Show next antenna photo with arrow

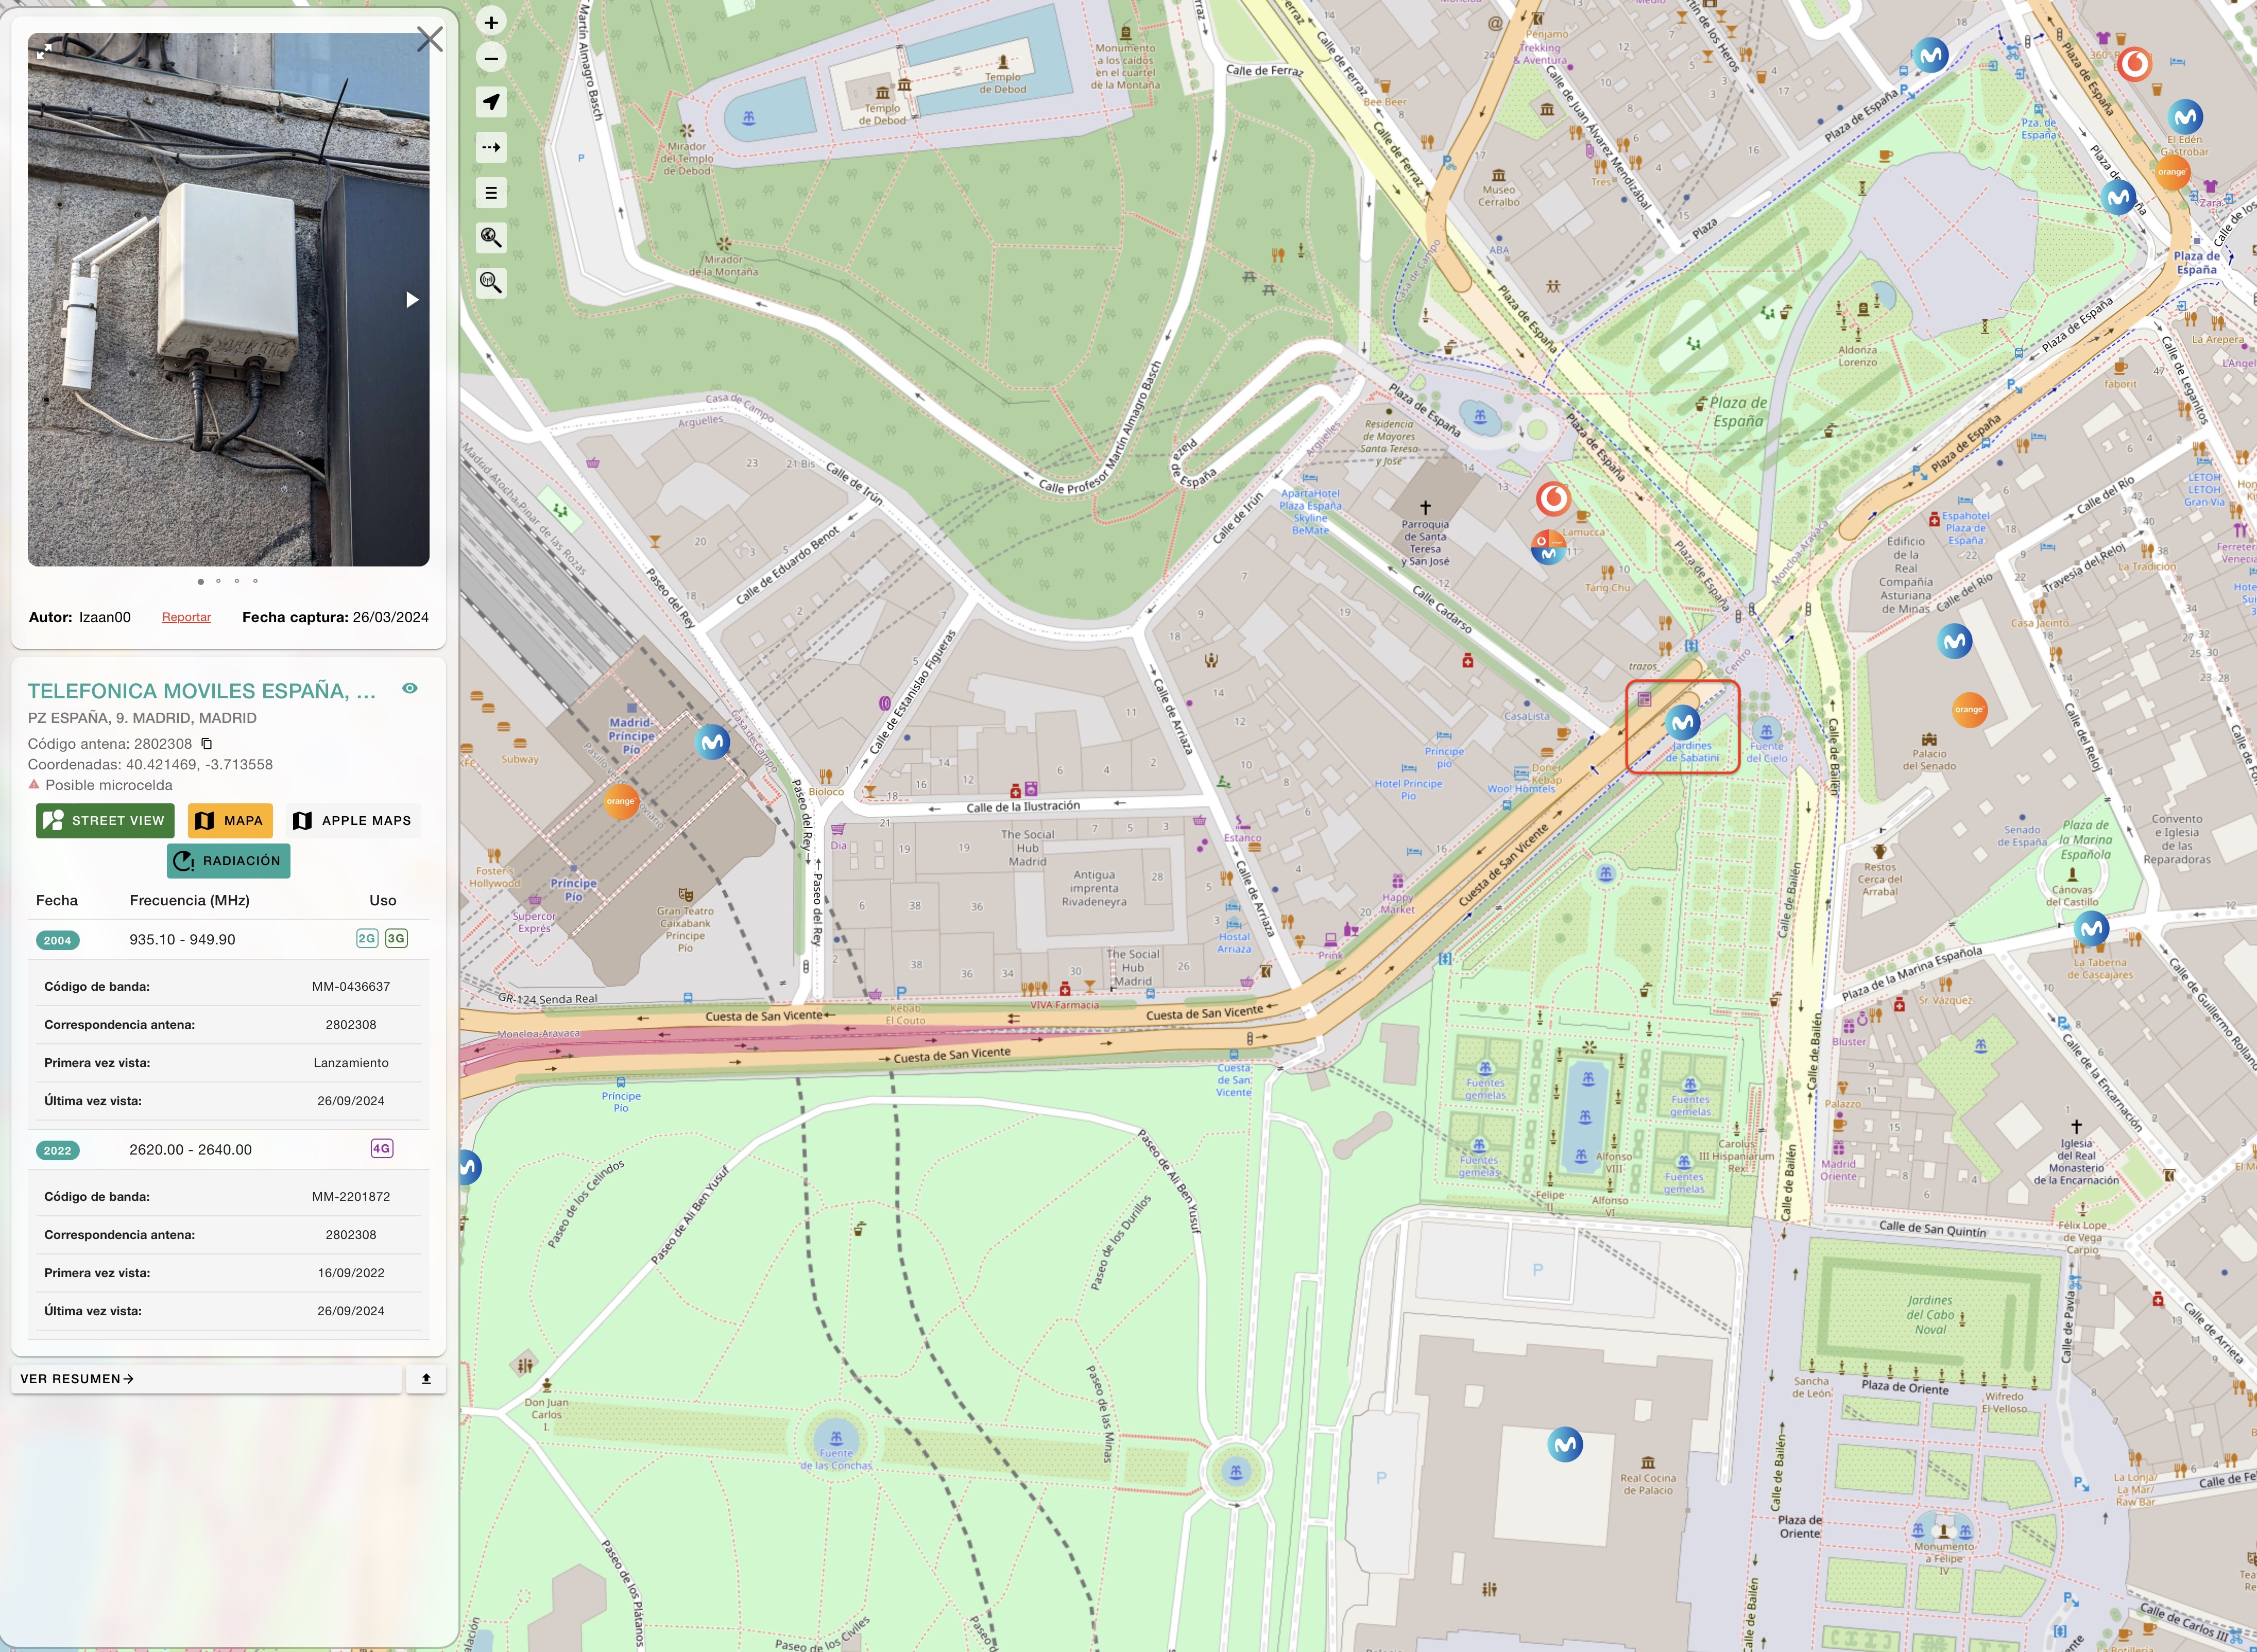pyautogui.click(x=411, y=300)
